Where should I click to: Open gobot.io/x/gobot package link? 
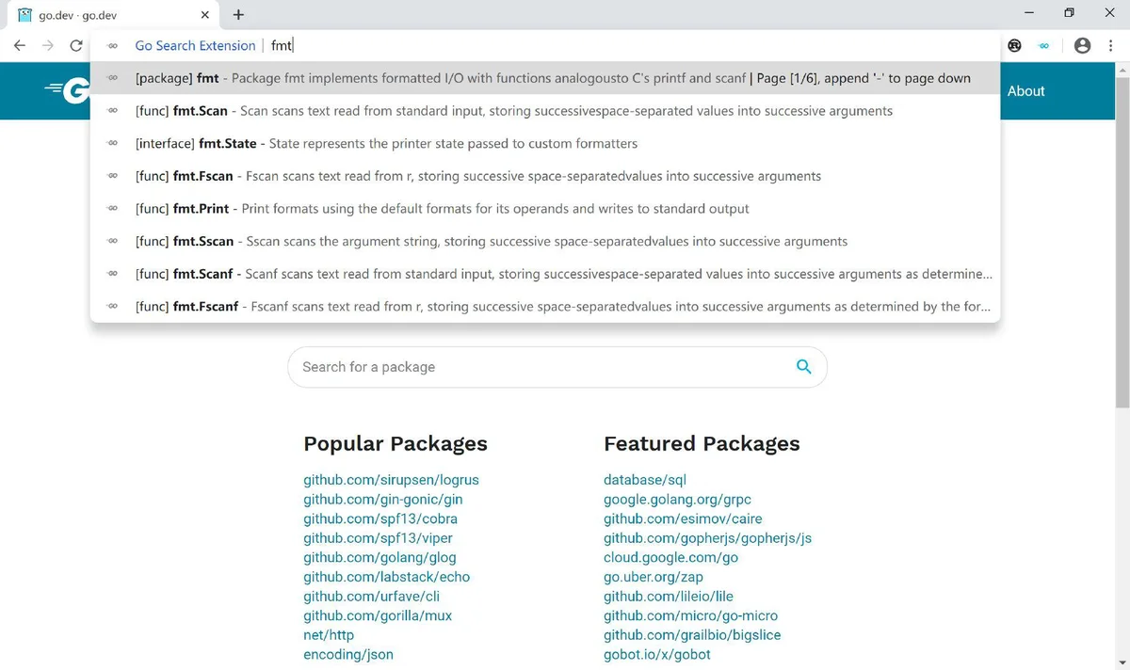click(x=657, y=654)
